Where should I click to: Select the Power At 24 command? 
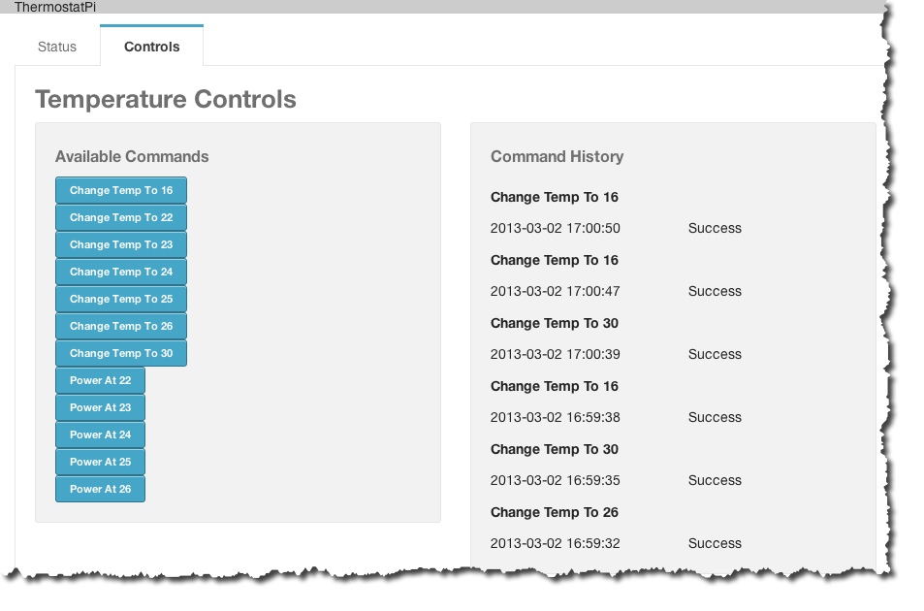coord(100,435)
